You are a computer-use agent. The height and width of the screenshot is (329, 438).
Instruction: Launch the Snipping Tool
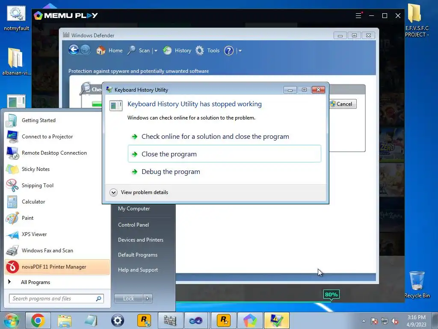57,185
